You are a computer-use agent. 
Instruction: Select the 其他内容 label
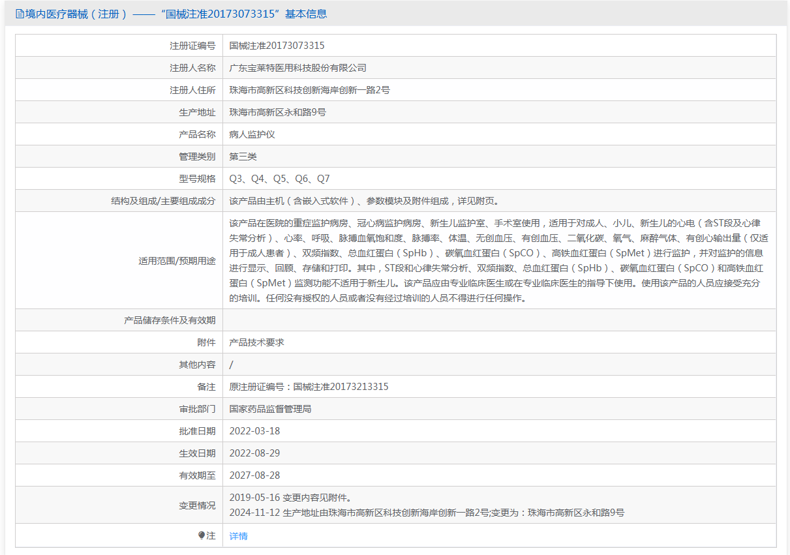pos(197,365)
